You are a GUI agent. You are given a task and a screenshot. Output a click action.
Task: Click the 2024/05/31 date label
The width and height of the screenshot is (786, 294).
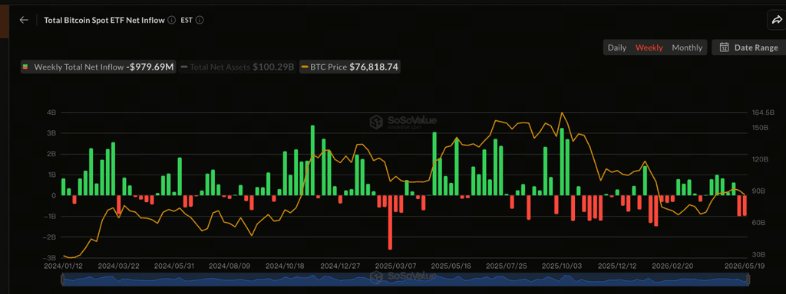tap(174, 266)
